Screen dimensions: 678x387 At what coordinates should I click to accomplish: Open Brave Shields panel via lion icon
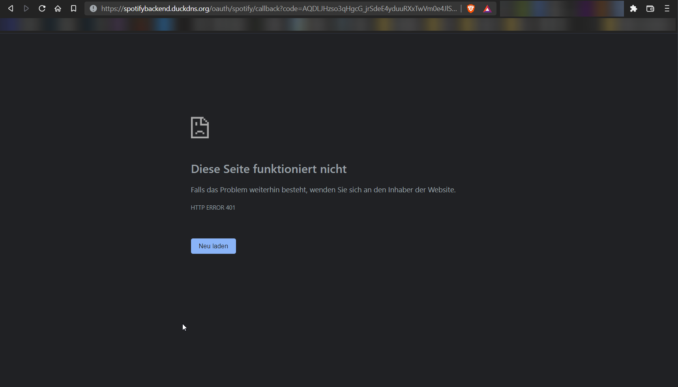pos(471,8)
